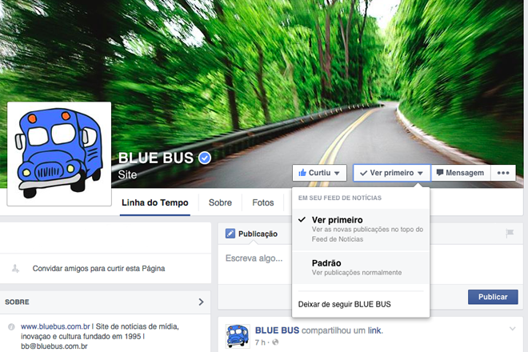Switch to the Sobre tab
The image size is (528, 352).
coord(220,202)
